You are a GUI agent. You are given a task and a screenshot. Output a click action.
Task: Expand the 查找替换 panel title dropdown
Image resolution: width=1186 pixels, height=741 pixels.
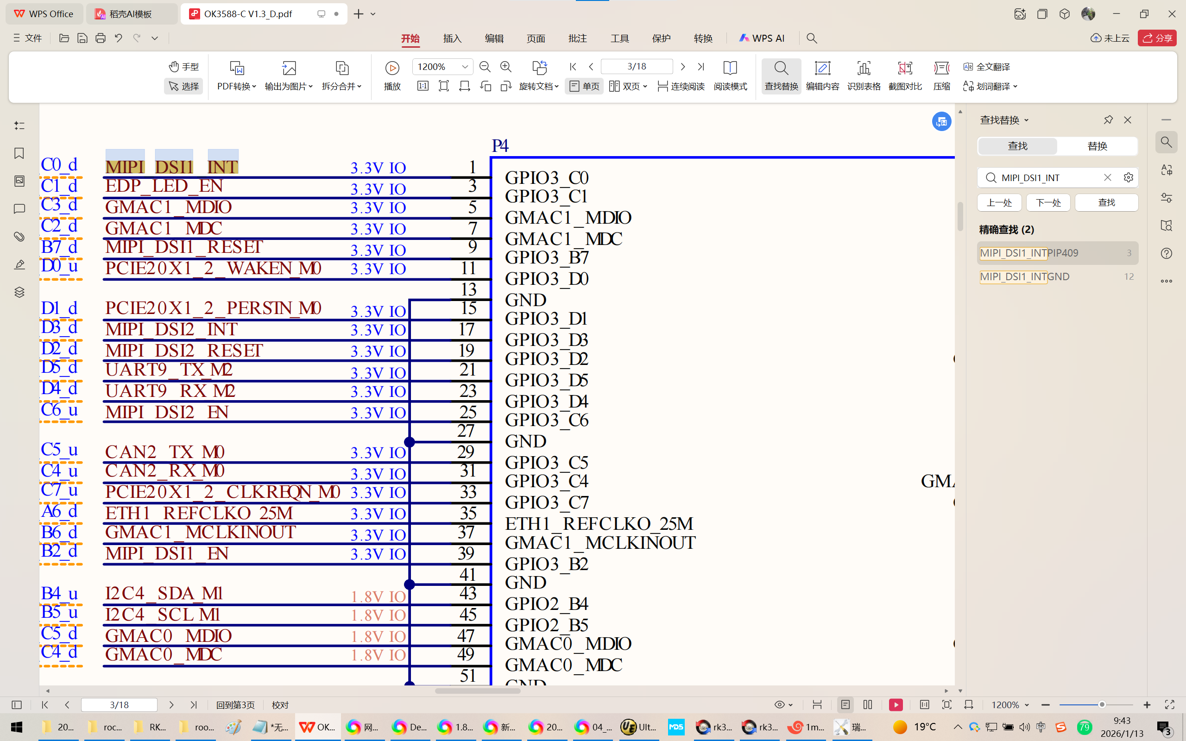click(1027, 120)
